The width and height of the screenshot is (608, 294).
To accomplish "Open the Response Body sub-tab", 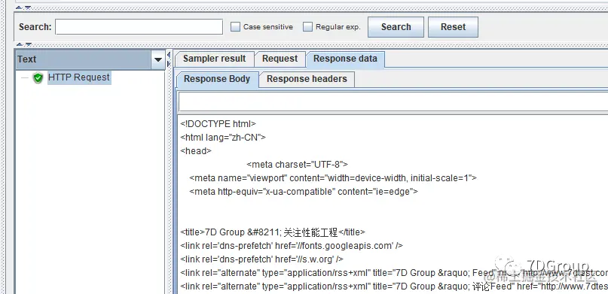I will point(217,79).
